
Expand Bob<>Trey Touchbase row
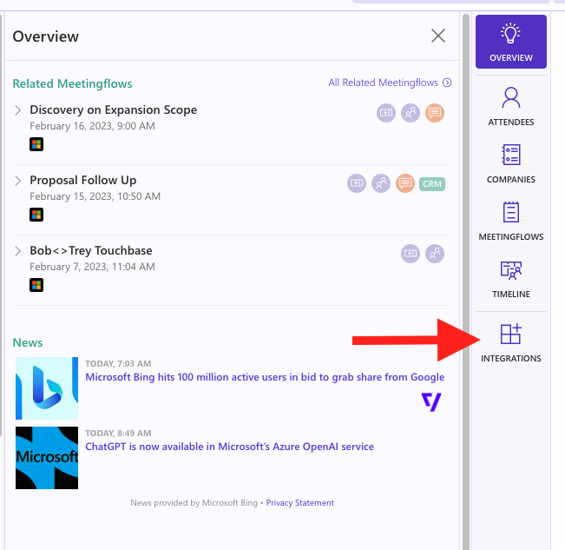(x=17, y=250)
